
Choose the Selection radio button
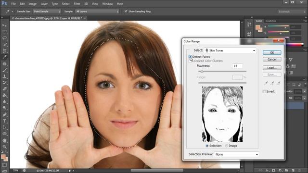[x=207, y=146]
